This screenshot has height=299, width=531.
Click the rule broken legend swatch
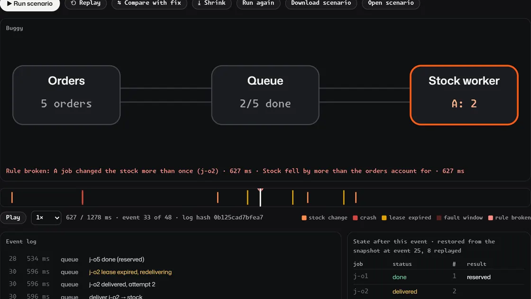click(x=490, y=218)
